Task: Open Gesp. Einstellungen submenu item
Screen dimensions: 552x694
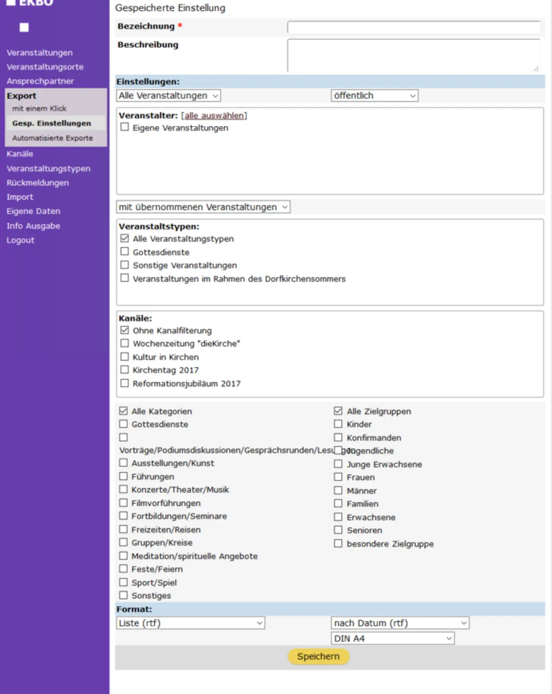Action: pos(52,123)
